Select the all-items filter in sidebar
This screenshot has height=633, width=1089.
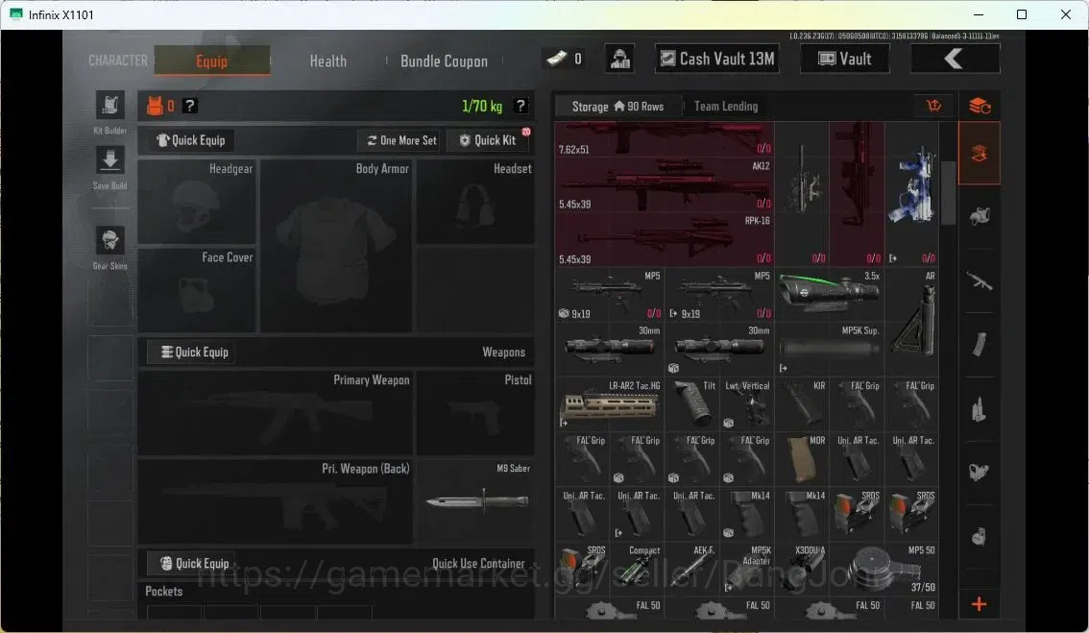click(x=980, y=154)
